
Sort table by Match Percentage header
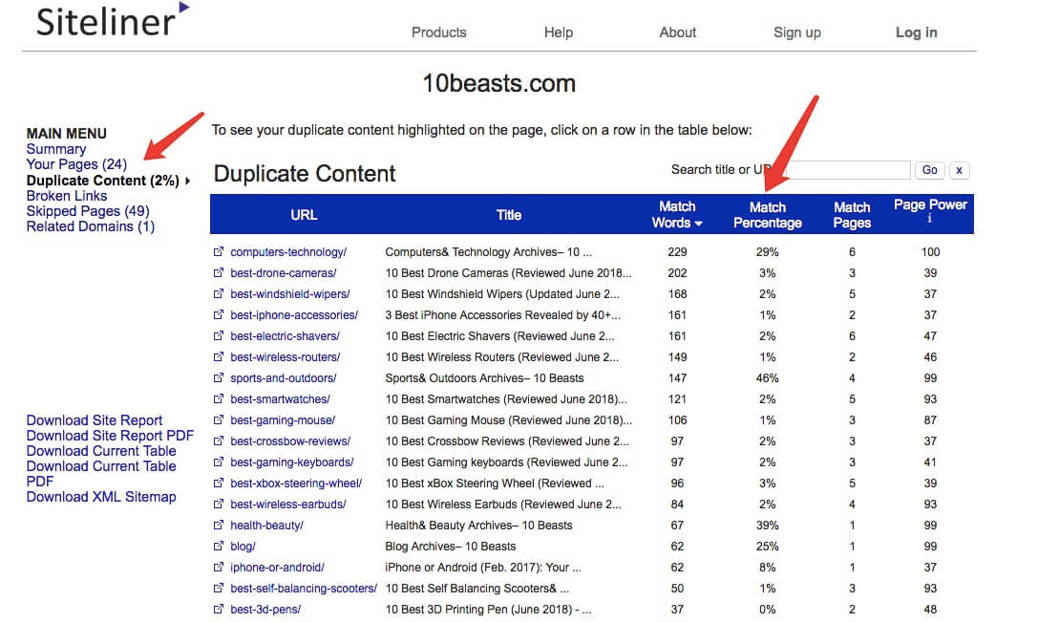point(767,215)
